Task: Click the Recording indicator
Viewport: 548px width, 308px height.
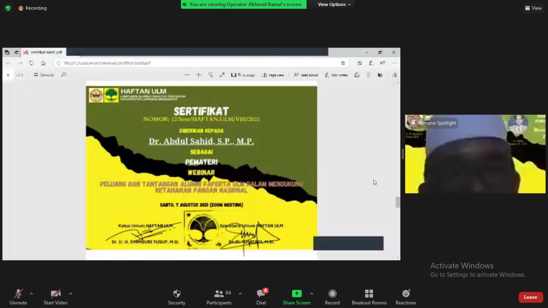Action: click(x=33, y=8)
